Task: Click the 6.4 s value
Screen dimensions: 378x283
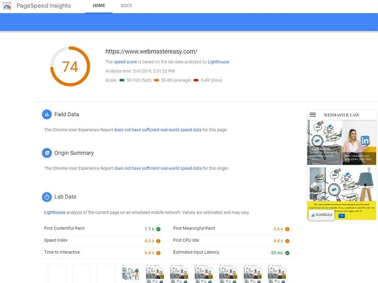Action: pos(149,253)
